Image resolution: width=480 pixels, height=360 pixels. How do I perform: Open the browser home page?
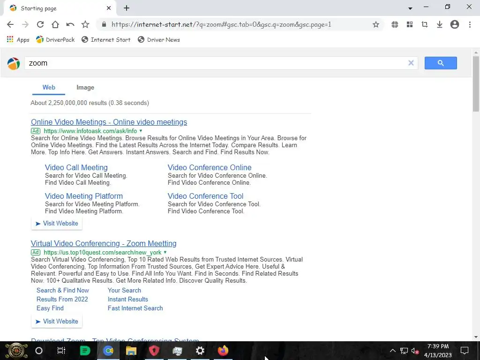click(x=55, y=24)
